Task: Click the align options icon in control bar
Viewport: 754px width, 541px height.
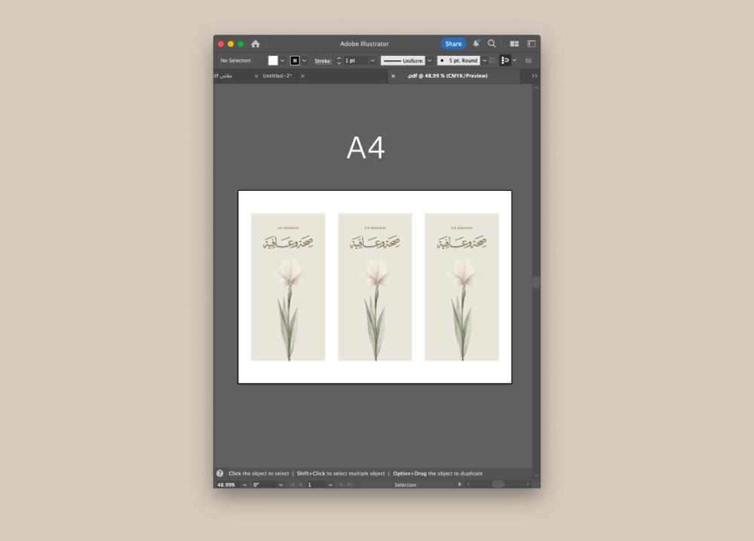Action: (x=505, y=60)
